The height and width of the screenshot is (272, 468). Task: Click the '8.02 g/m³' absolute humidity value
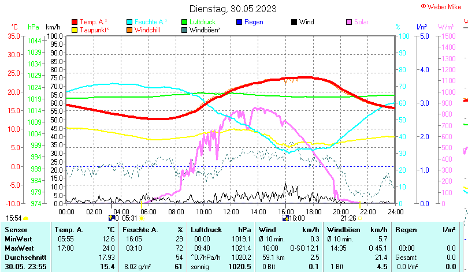(x=138, y=267)
